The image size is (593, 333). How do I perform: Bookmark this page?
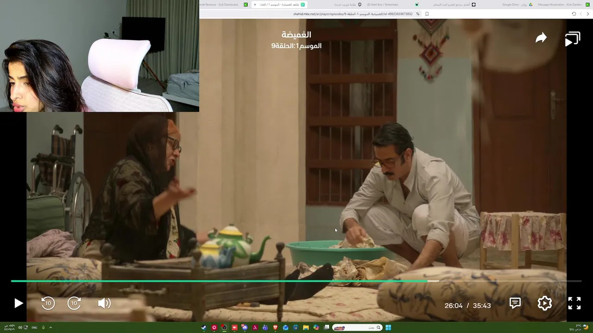(x=427, y=14)
